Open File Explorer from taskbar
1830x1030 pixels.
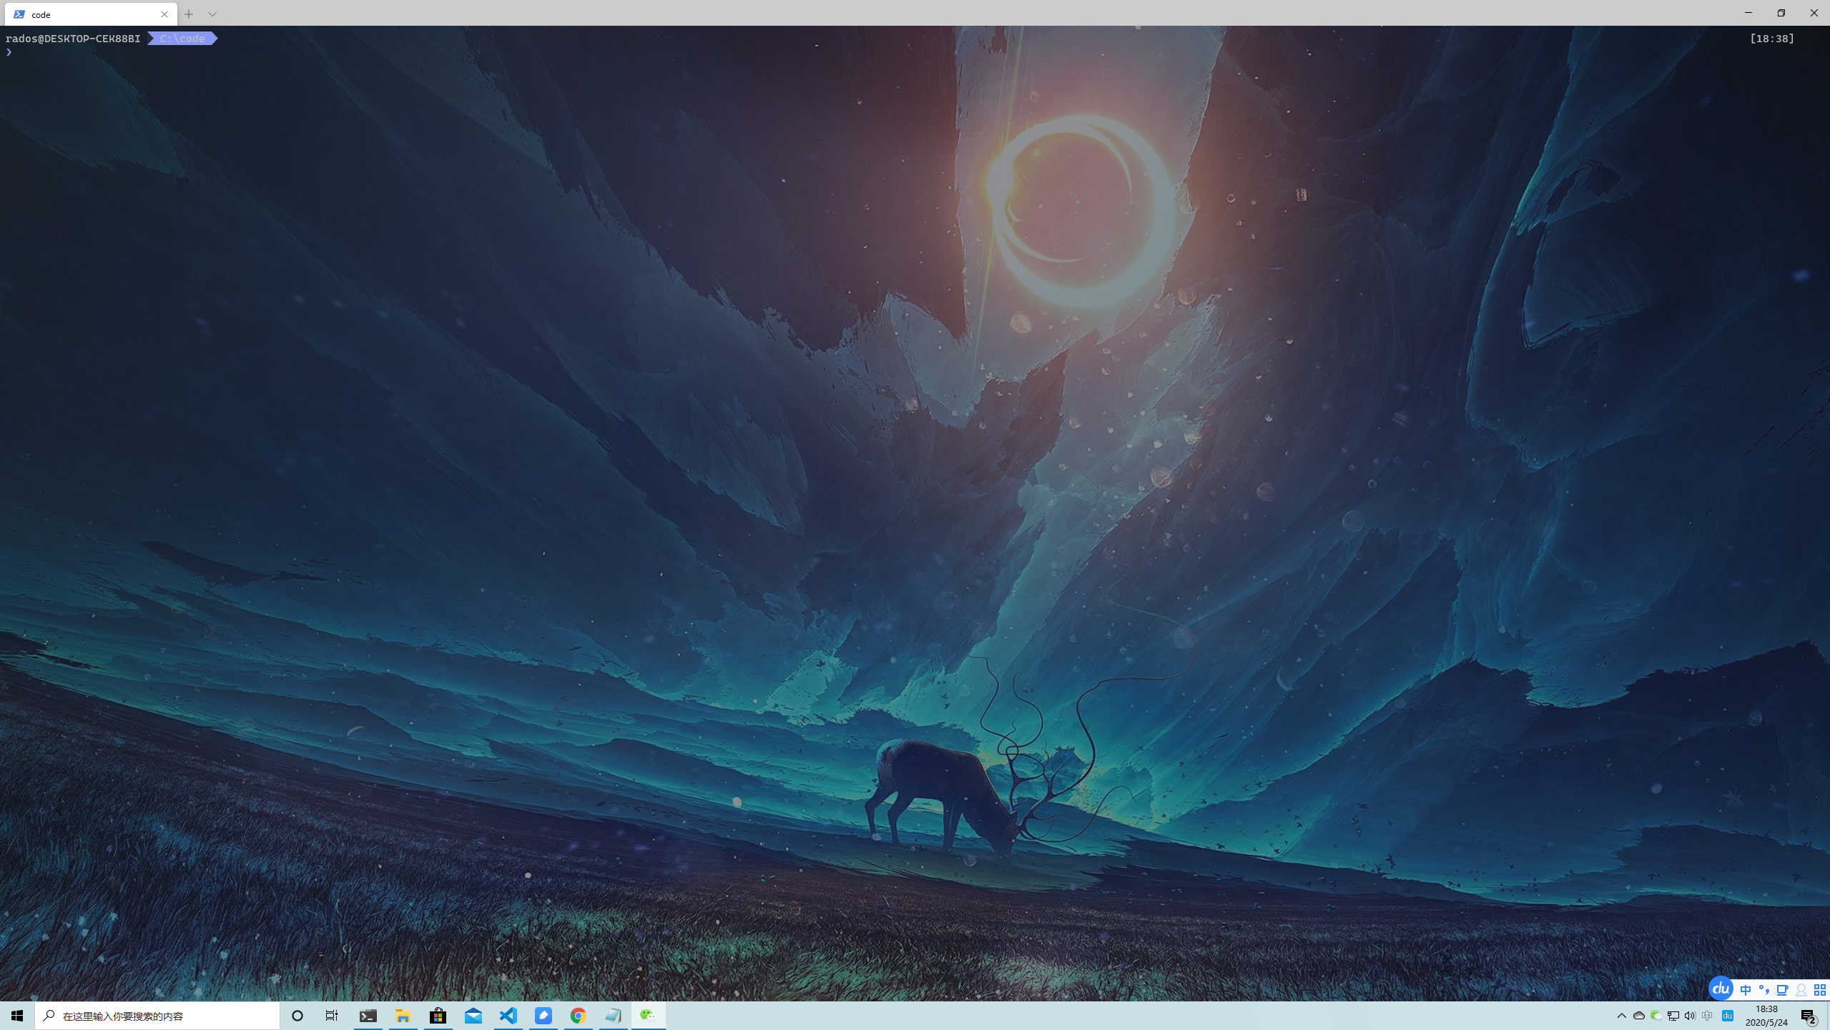(x=403, y=1016)
